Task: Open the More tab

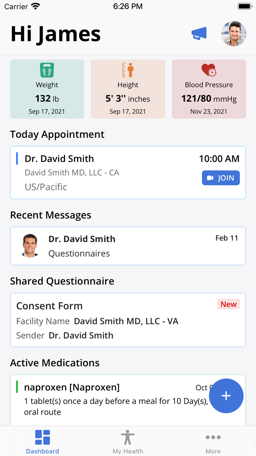Action: click(213, 441)
